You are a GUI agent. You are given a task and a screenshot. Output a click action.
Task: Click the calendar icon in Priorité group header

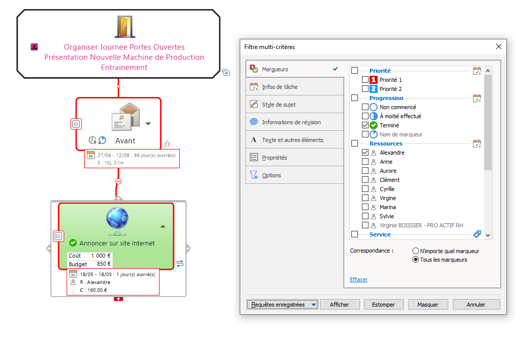(x=477, y=71)
